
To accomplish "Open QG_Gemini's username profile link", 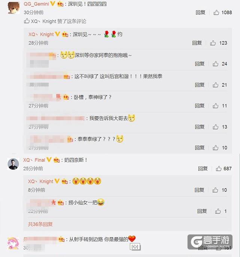I will point(36,4).
